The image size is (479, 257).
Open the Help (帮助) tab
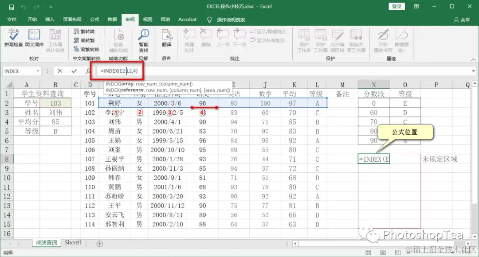(x=165, y=19)
